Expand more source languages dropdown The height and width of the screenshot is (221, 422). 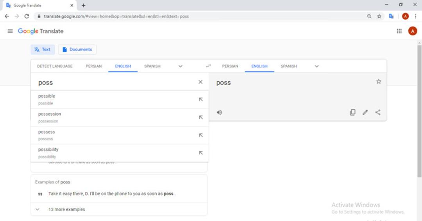coord(180,66)
